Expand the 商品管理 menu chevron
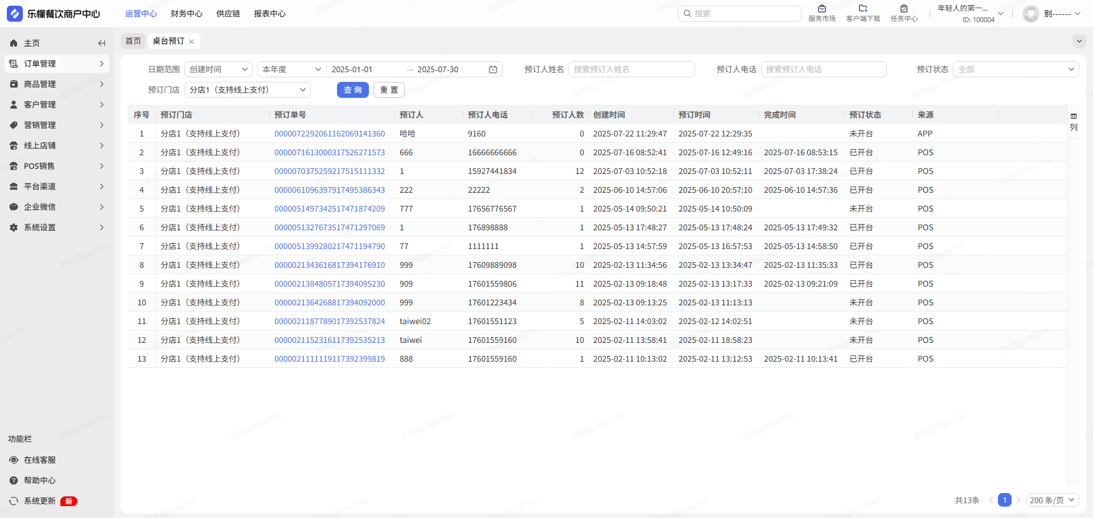This screenshot has height=518, width=1093. tap(102, 84)
